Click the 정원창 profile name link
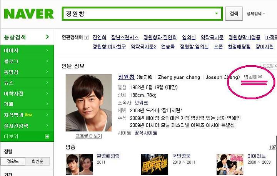 [126, 77]
